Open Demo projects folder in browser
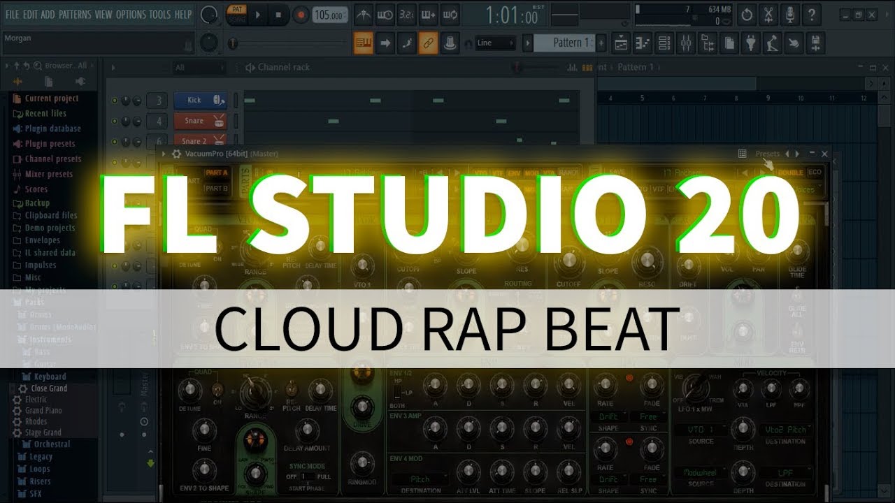This screenshot has width=895, height=503. (44, 228)
